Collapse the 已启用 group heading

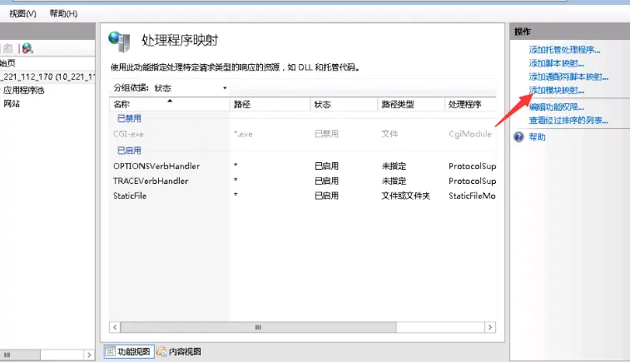coord(129,151)
